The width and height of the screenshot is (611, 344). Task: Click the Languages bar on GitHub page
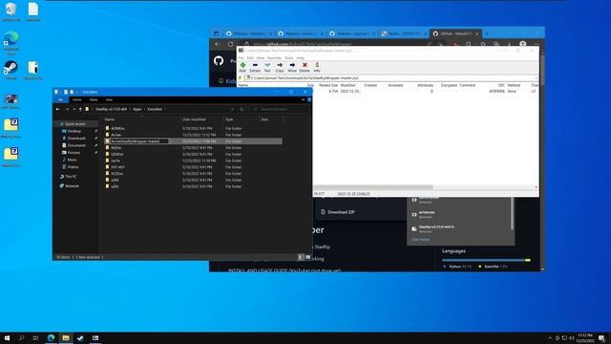[x=486, y=260]
